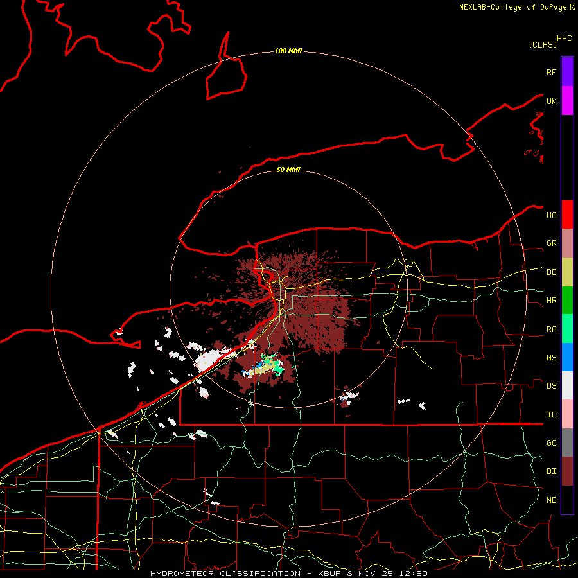Image resolution: width=578 pixels, height=578 pixels.
Task: Click the RF purple legend swatch
Action: click(567, 72)
